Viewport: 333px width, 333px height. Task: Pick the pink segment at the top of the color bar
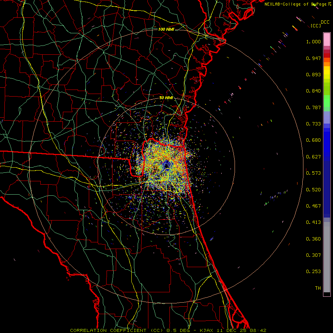[327, 40]
